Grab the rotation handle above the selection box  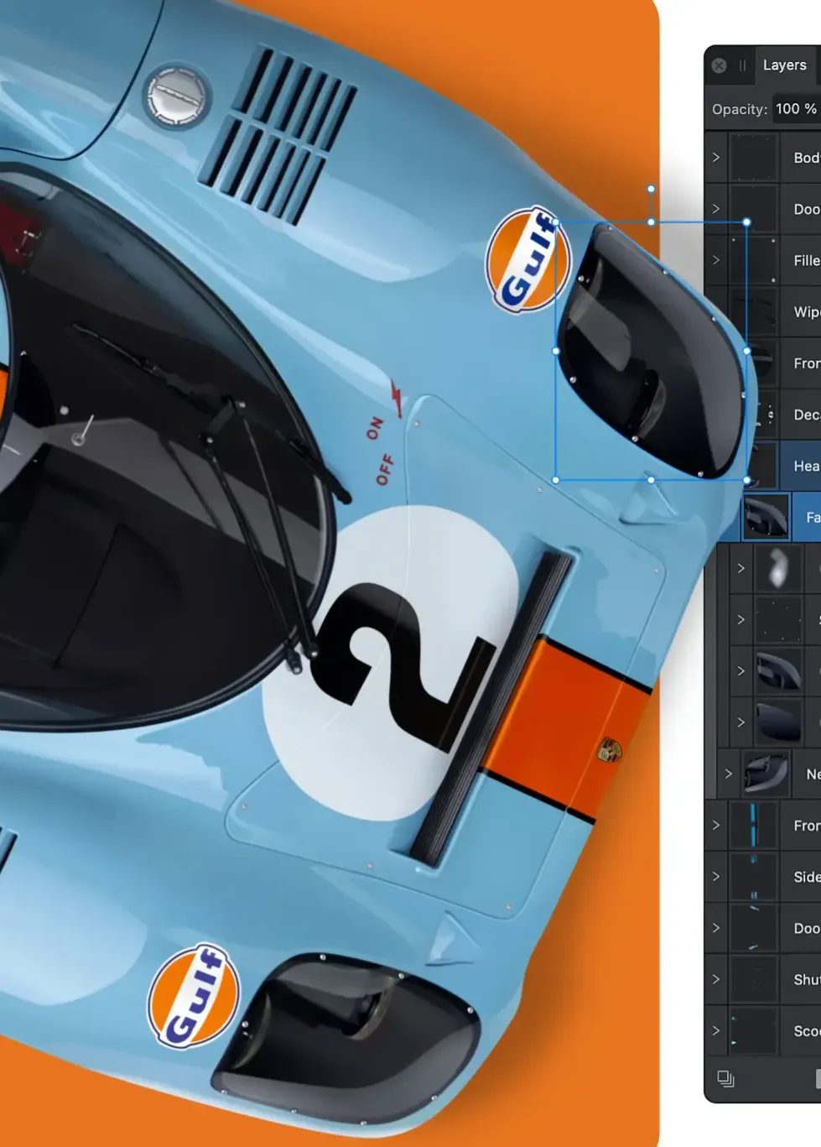pos(651,190)
